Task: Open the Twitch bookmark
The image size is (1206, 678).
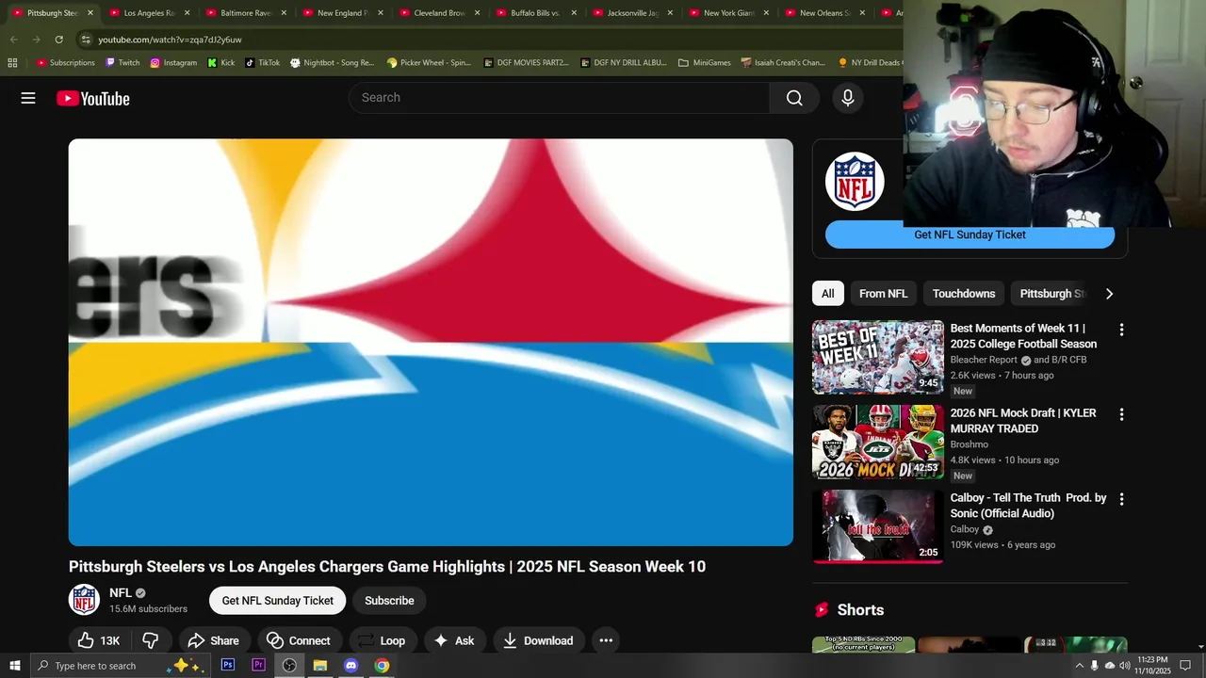Action: 122,63
